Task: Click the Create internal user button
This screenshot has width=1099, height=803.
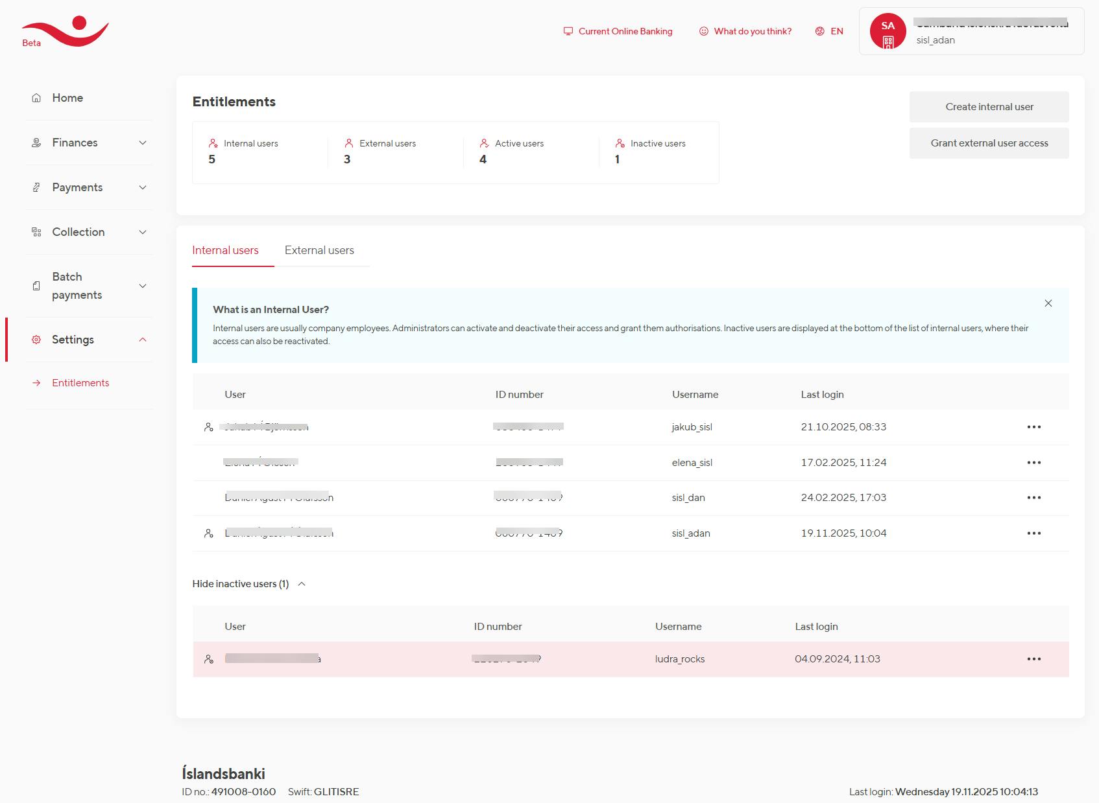Action: click(x=989, y=107)
